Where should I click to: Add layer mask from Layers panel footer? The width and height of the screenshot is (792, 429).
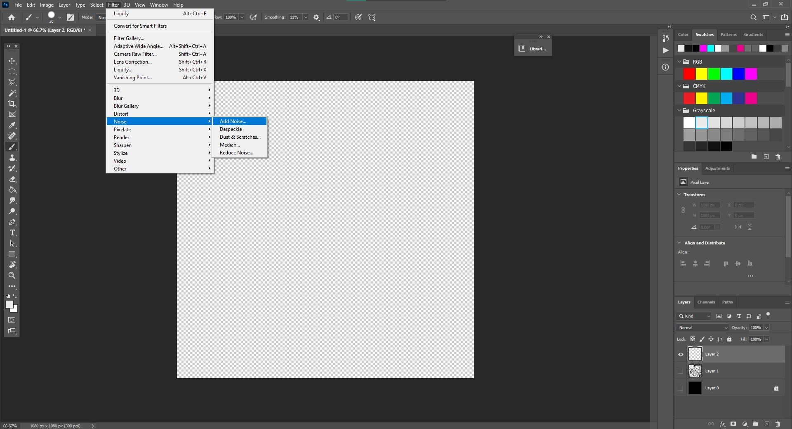[x=733, y=424]
